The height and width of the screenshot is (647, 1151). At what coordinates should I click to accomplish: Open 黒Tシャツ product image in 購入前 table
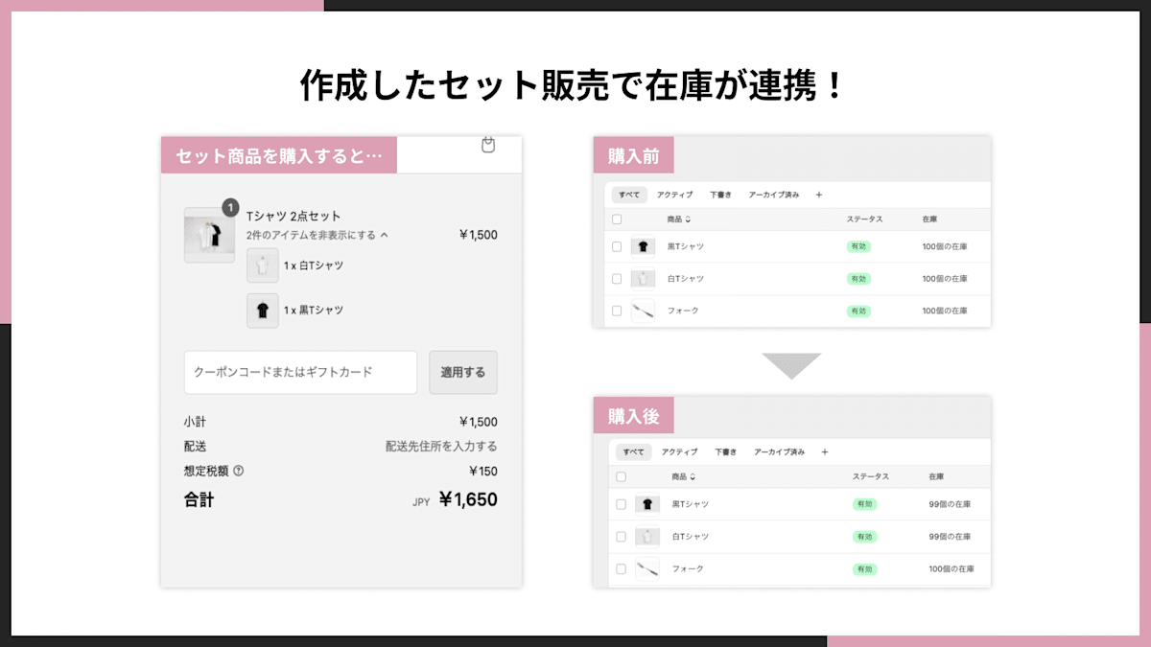[x=643, y=247]
